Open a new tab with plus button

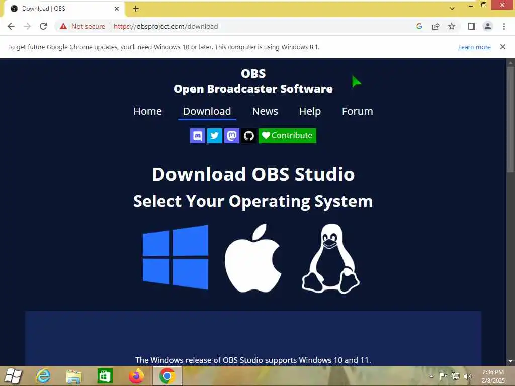point(136,9)
